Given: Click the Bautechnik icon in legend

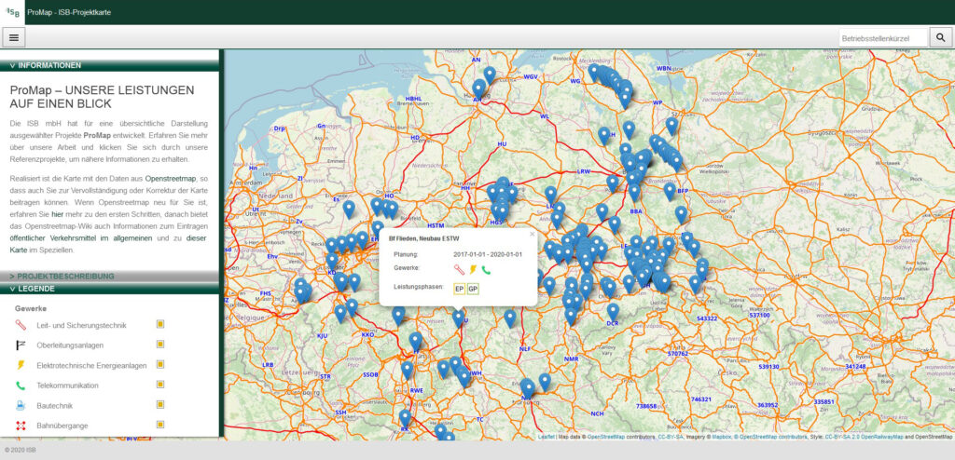Looking at the screenshot, I should 21,405.
